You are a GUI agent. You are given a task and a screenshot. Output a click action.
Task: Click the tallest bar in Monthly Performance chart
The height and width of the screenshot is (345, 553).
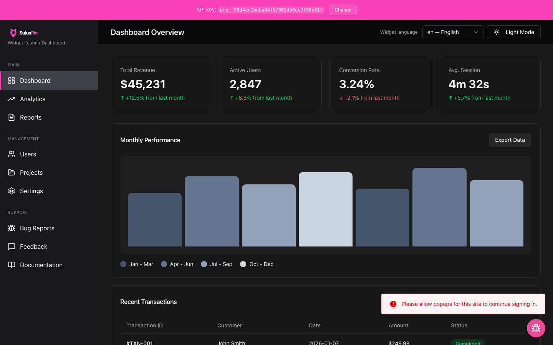[439, 207]
